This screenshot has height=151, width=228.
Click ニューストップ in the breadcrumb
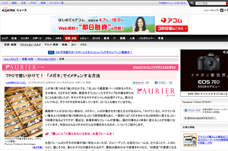(x=11, y=59)
